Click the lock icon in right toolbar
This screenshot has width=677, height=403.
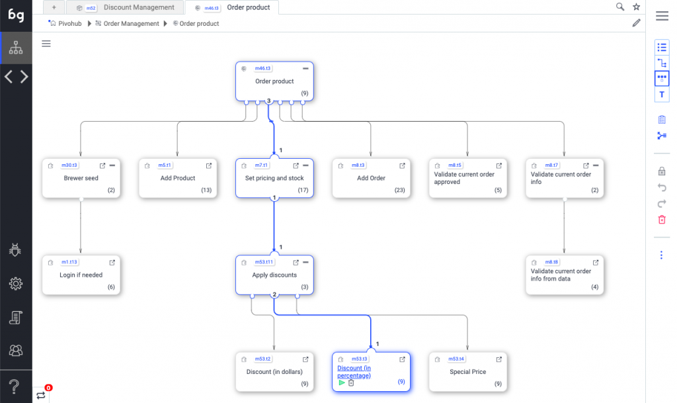662,171
